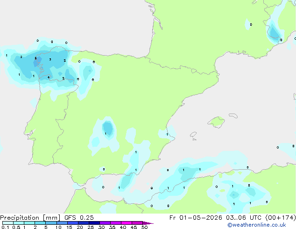Click the '4' precipitation value on the map
Screen dimensions: 296x229
(49, 78)
